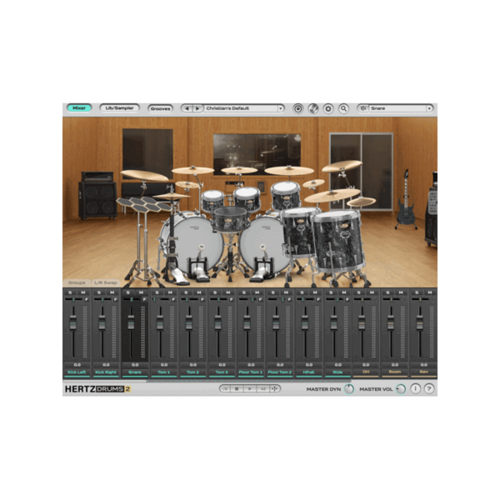Click the F button on Ride channel
Viewport: 500px width, 500px height.
pyautogui.click(x=347, y=299)
